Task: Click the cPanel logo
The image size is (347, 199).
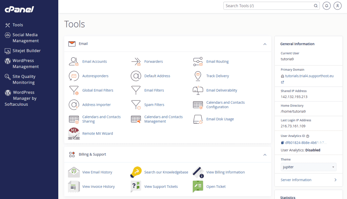Action: pos(19,9)
